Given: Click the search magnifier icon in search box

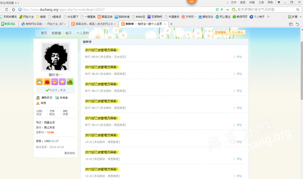Looking at the screenshot, I should (x=298, y=9).
